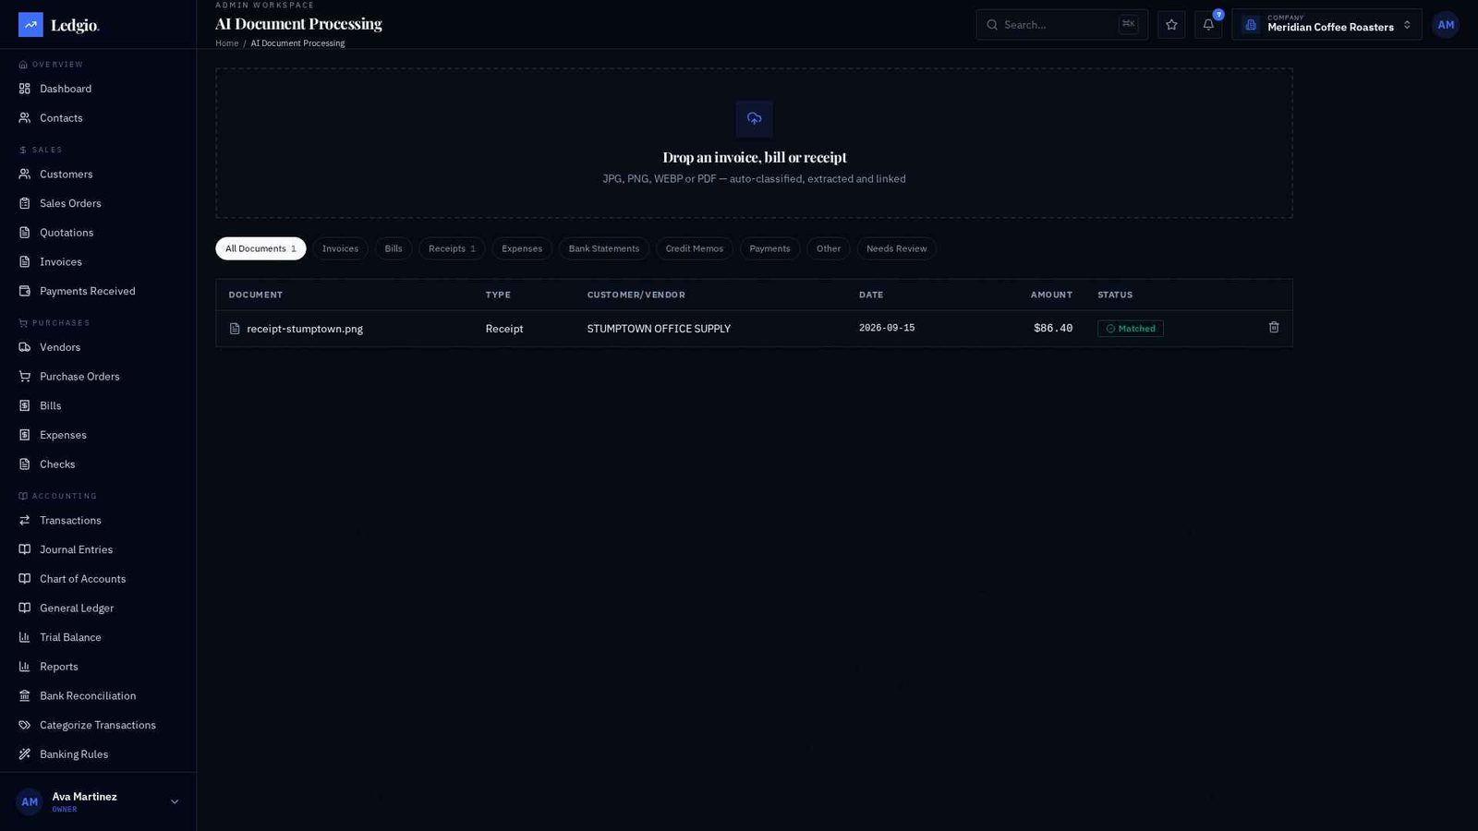The height and width of the screenshot is (831, 1478).
Task: Click the General Ledger icon
Action: [25, 608]
